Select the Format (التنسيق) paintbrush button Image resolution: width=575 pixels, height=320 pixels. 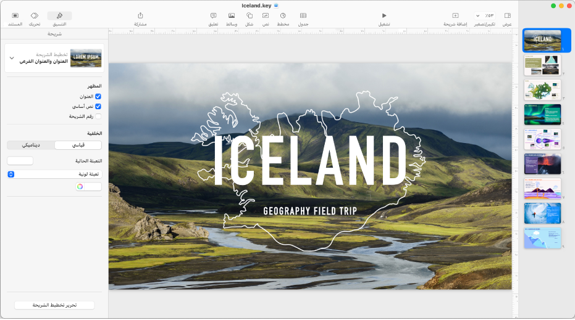pyautogui.click(x=59, y=16)
